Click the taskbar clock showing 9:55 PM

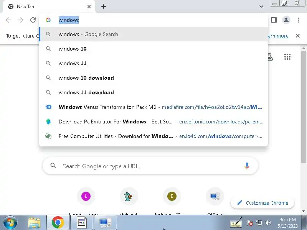point(287,223)
